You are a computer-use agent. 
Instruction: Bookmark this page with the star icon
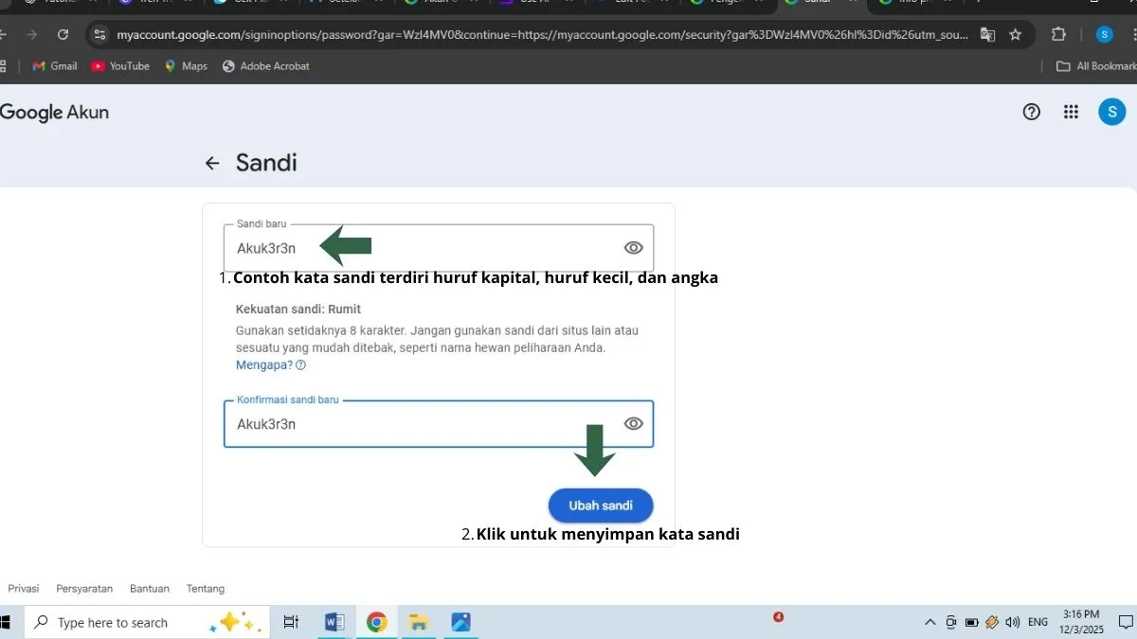1015,35
